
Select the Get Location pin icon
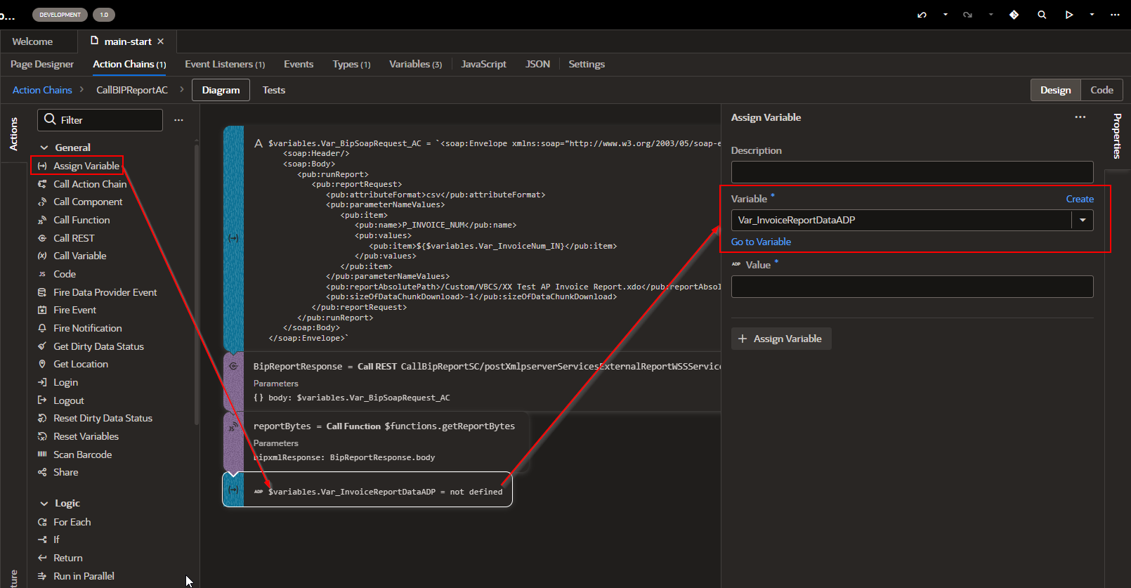click(42, 364)
